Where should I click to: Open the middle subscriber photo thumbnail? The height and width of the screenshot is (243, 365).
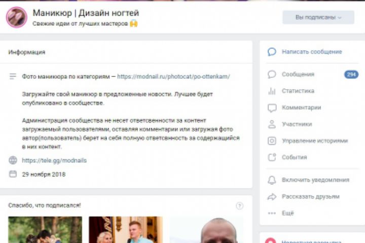[126, 230]
